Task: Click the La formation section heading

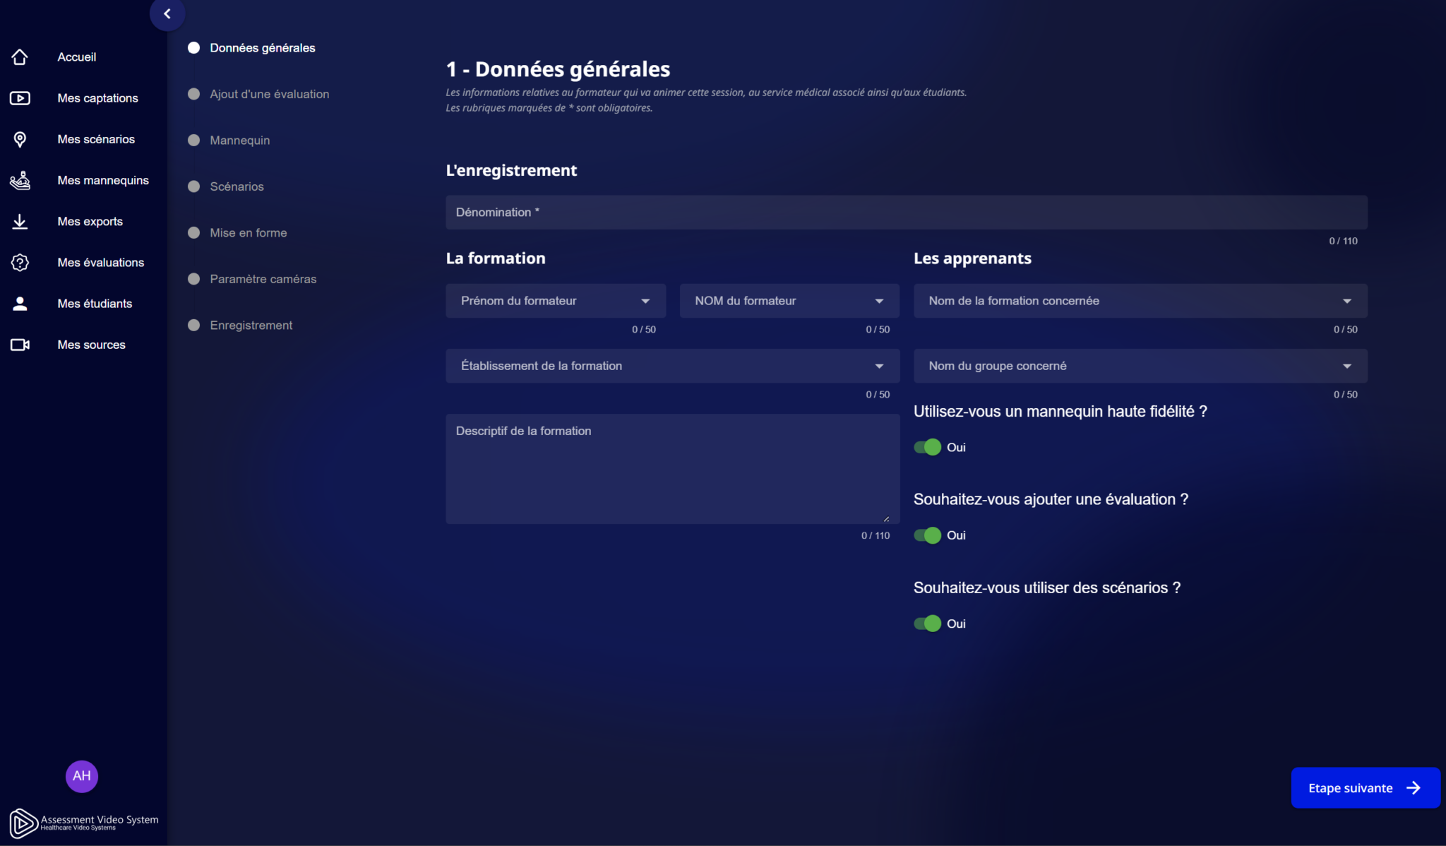Action: coord(496,258)
